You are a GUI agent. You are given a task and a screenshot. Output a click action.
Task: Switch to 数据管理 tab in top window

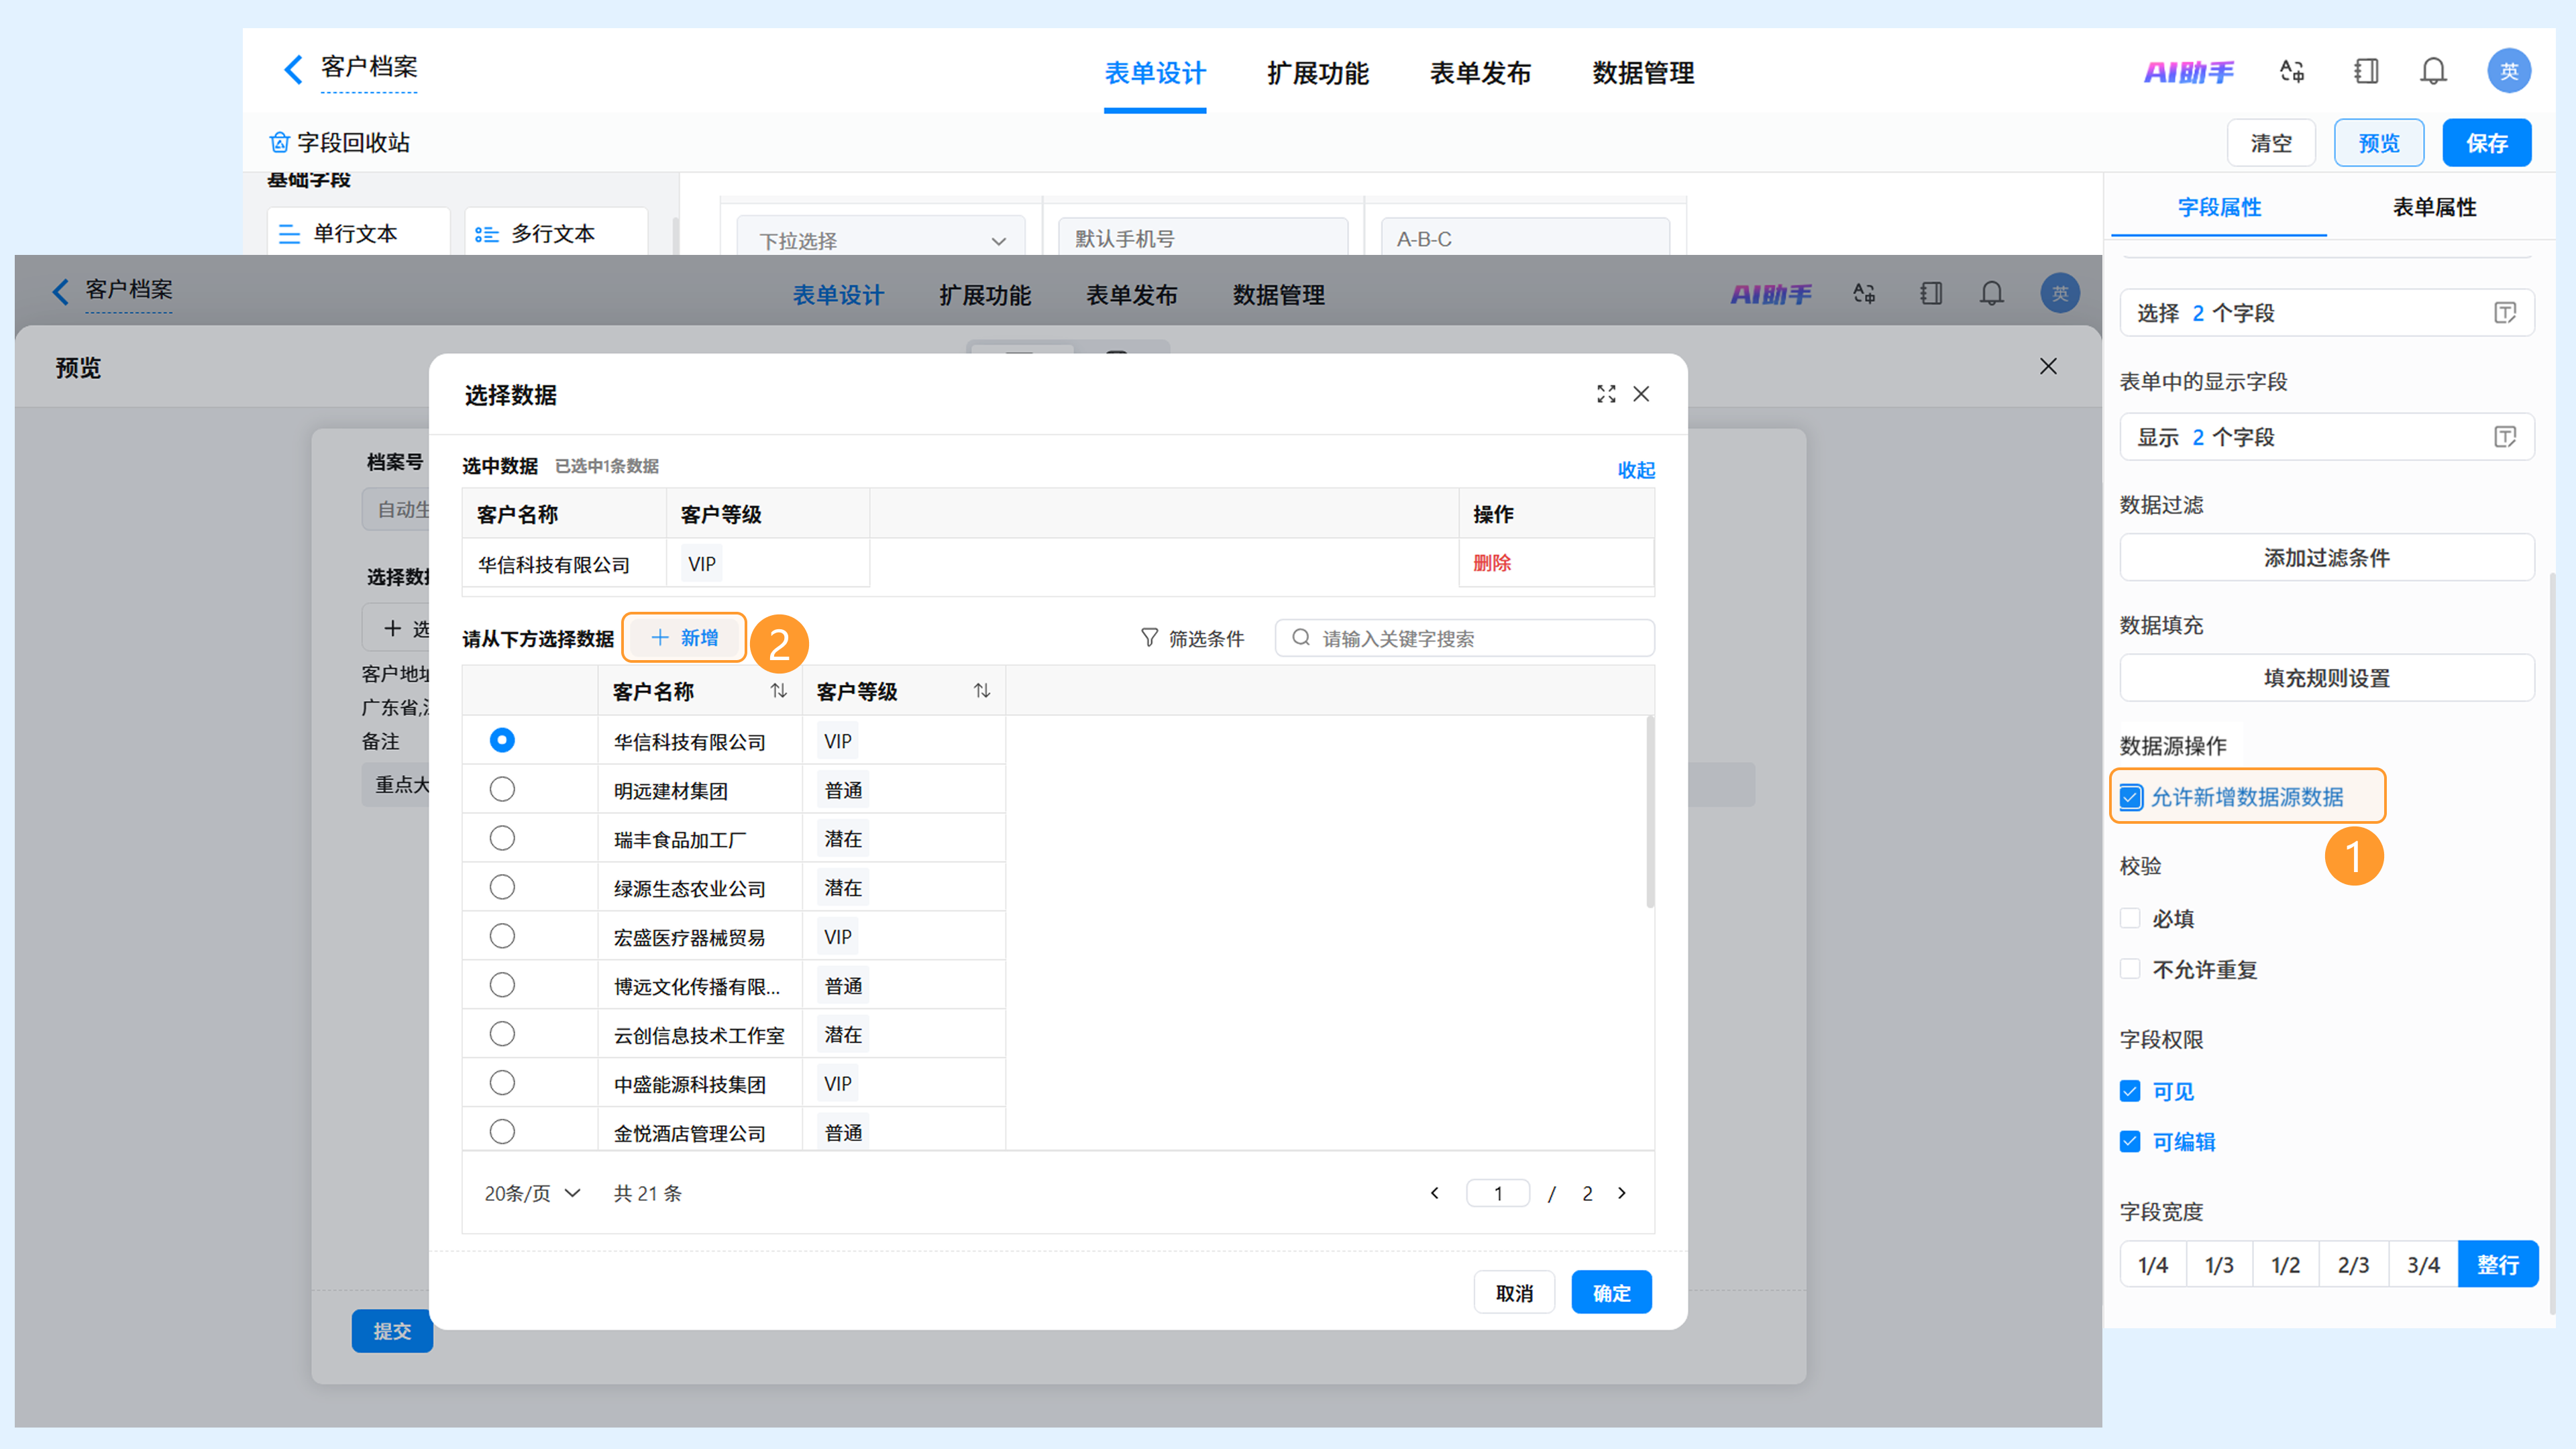click(1643, 73)
